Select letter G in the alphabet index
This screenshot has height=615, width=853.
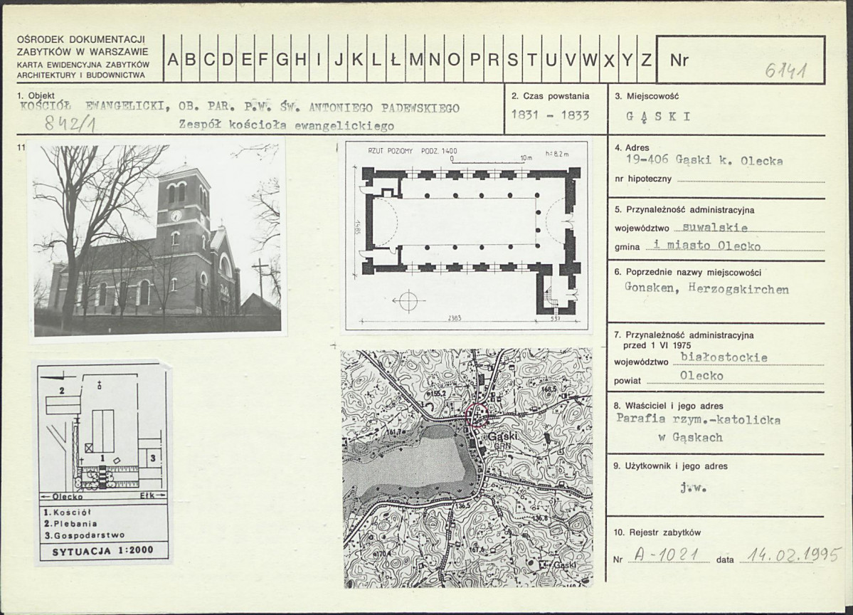tap(282, 60)
